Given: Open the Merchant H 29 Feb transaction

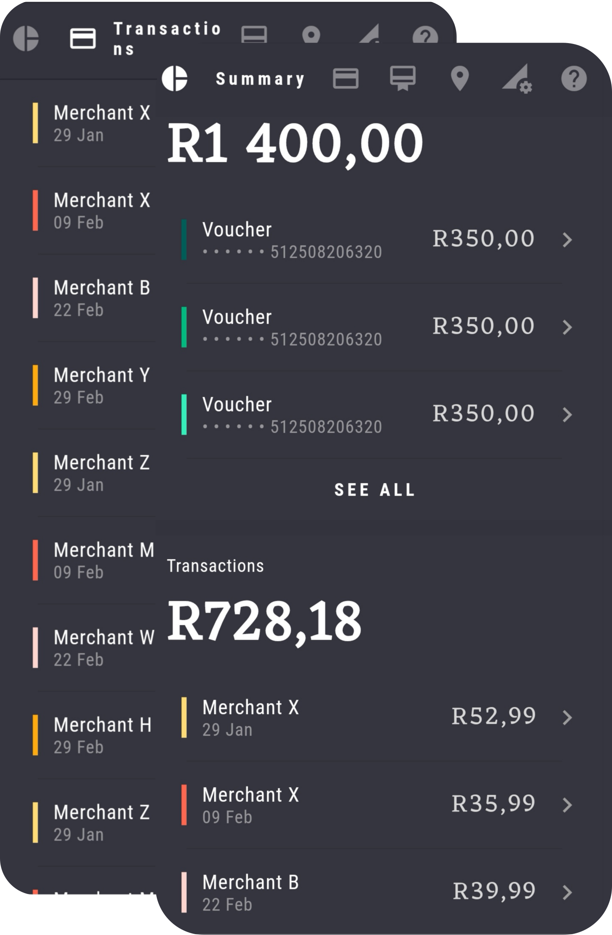Looking at the screenshot, I should point(102,735).
